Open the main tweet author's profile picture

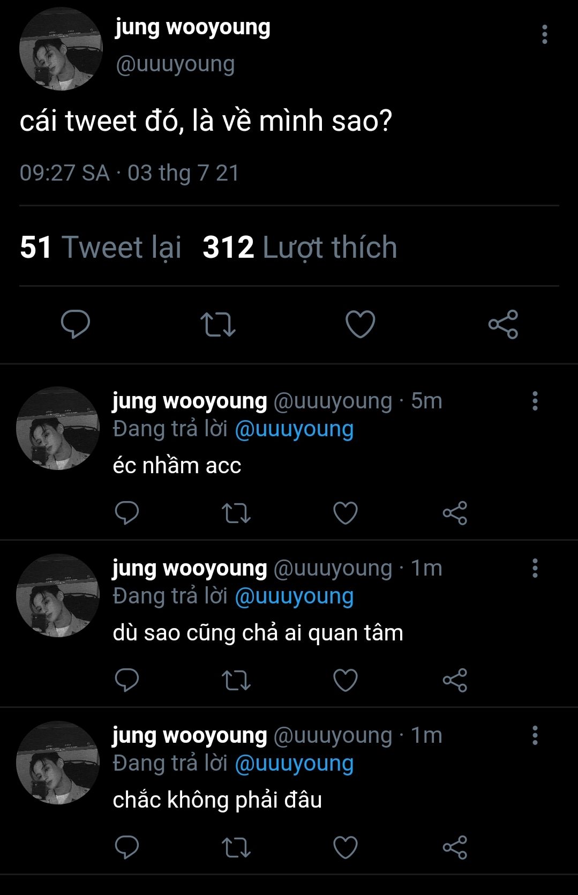(61, 49)
